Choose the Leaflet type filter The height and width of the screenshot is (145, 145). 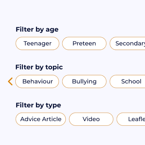pos(131,119)
